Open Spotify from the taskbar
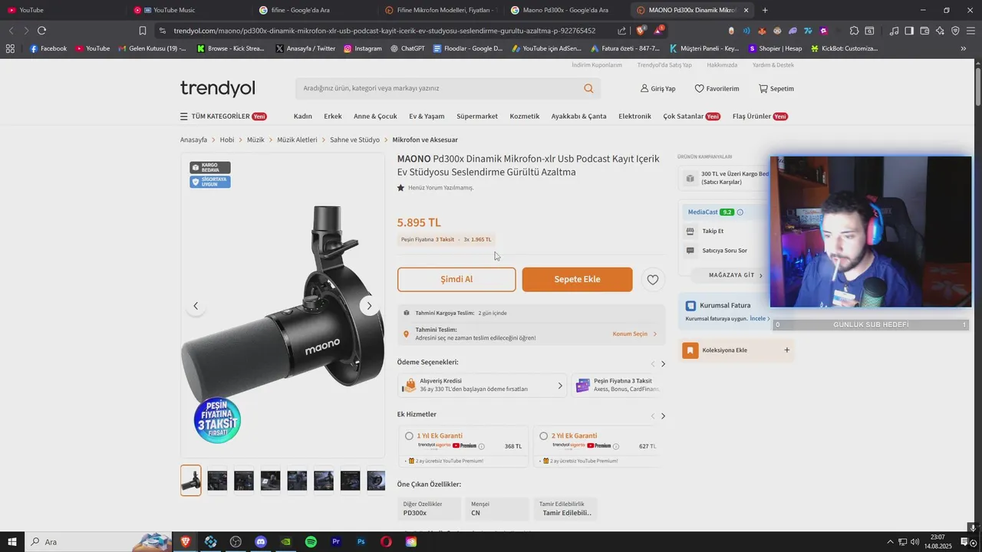 click(311, 542)
